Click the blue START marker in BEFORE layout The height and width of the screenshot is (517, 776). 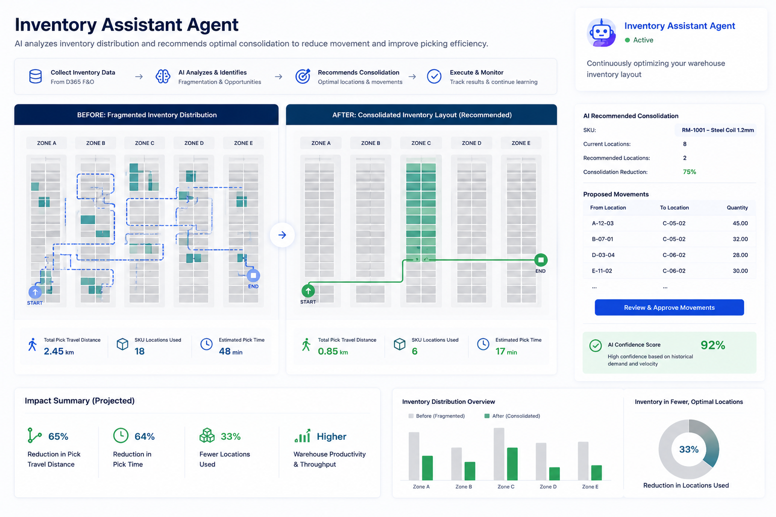35,292
